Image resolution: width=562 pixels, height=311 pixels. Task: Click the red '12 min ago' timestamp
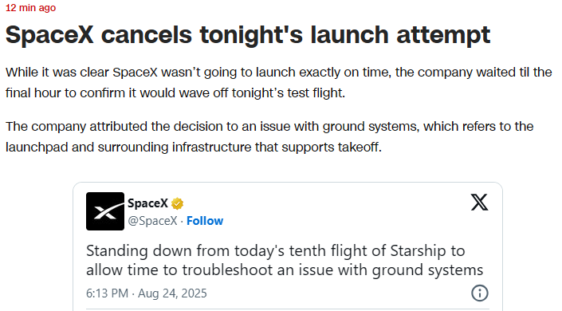pyautogui.click(x=30, y=7)
